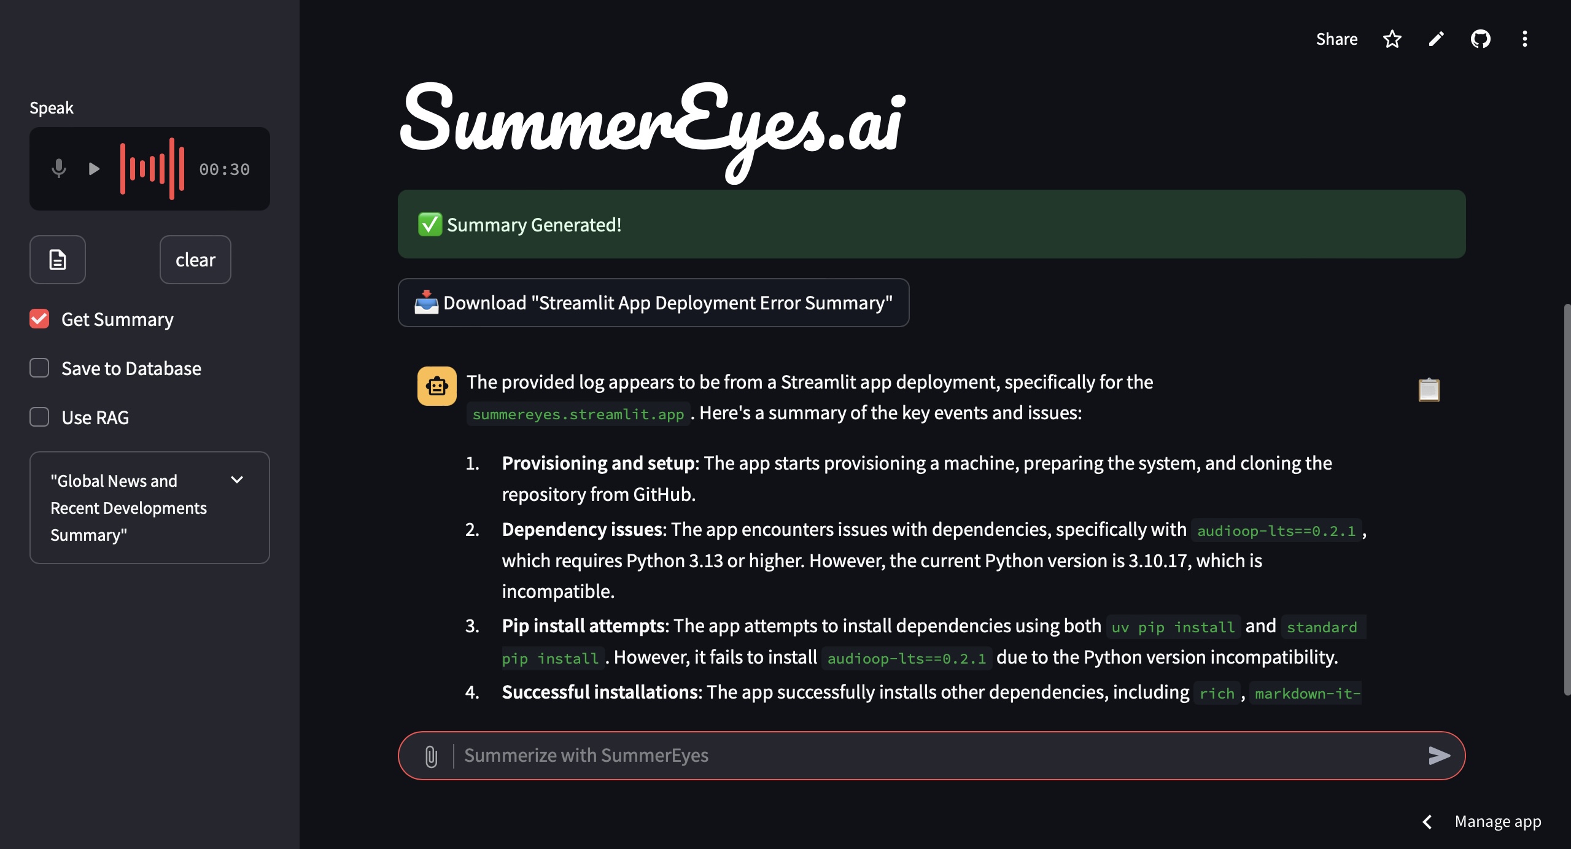Screen dimensions: 1571x849
Task: Uncheck the Get Summary option
Action: 39,319
